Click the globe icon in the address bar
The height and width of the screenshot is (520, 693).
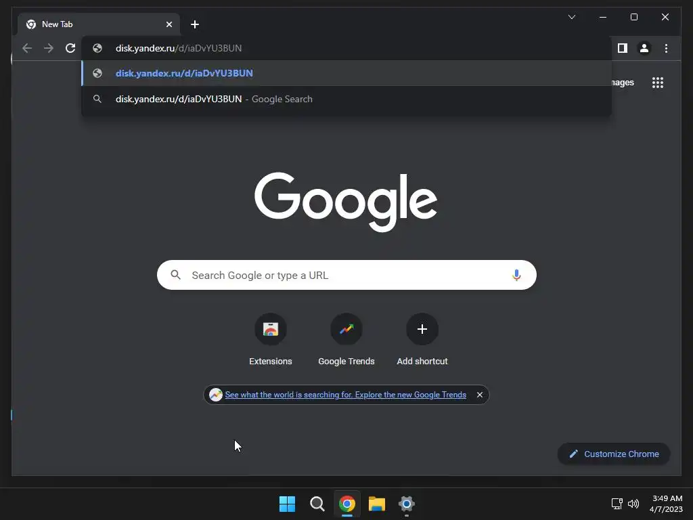[97, 48]
